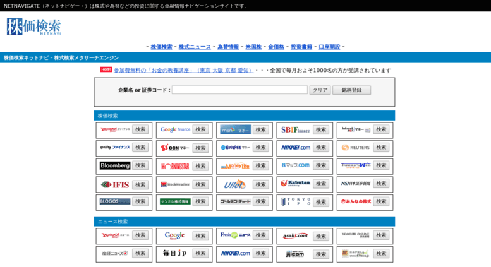
Task: Open the 株価検索 navigation link
Action: 161,47
